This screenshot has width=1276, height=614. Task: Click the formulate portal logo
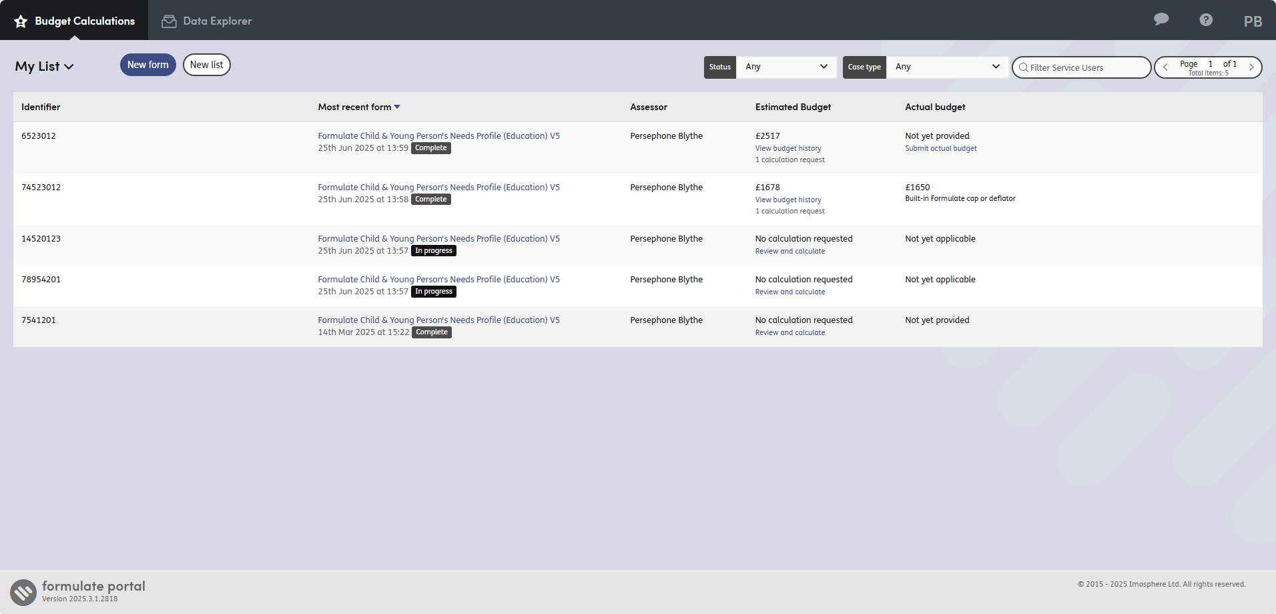(x=23, y=592)
